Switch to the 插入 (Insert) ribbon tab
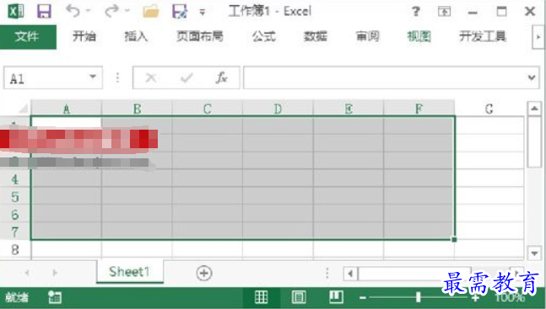 point(136,36)
